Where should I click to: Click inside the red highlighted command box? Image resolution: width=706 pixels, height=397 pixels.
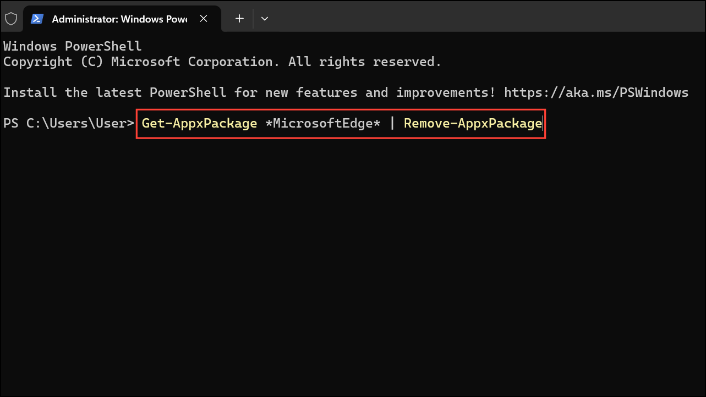tap(341, 123)
